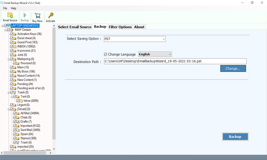
Task: Click the Inbox (2895) folder icon
Action: point(21,101)
